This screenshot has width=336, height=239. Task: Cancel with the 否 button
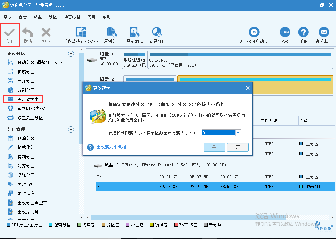(238, 147)
